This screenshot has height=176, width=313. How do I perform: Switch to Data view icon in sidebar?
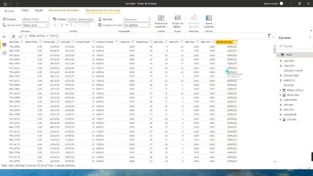(x=4, y=44)
